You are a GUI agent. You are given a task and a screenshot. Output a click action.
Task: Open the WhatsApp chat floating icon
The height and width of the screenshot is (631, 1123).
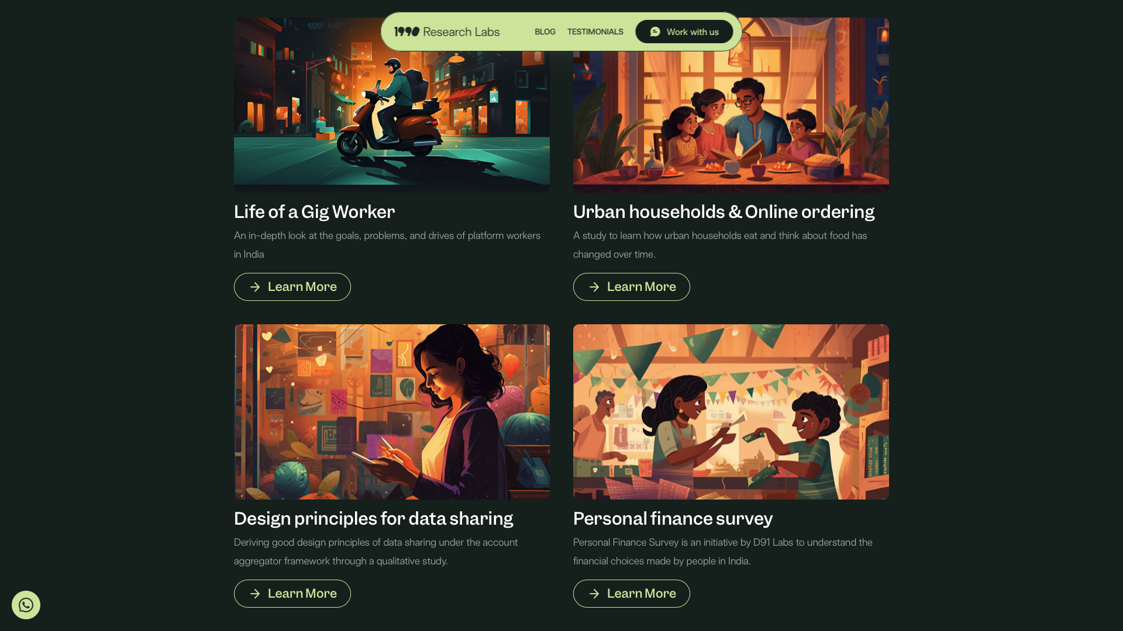pos(26,605)
